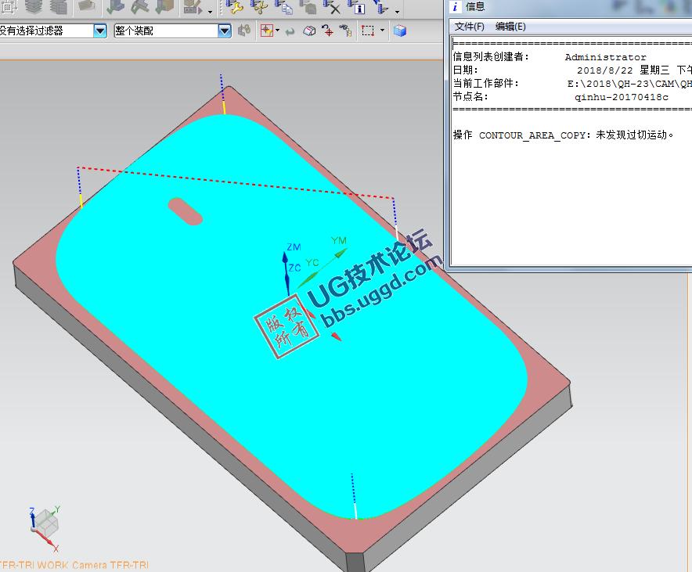Click the Paste Object toolbar icon
692x572 pixels.
pyautogui.click(x=308, y=8)
